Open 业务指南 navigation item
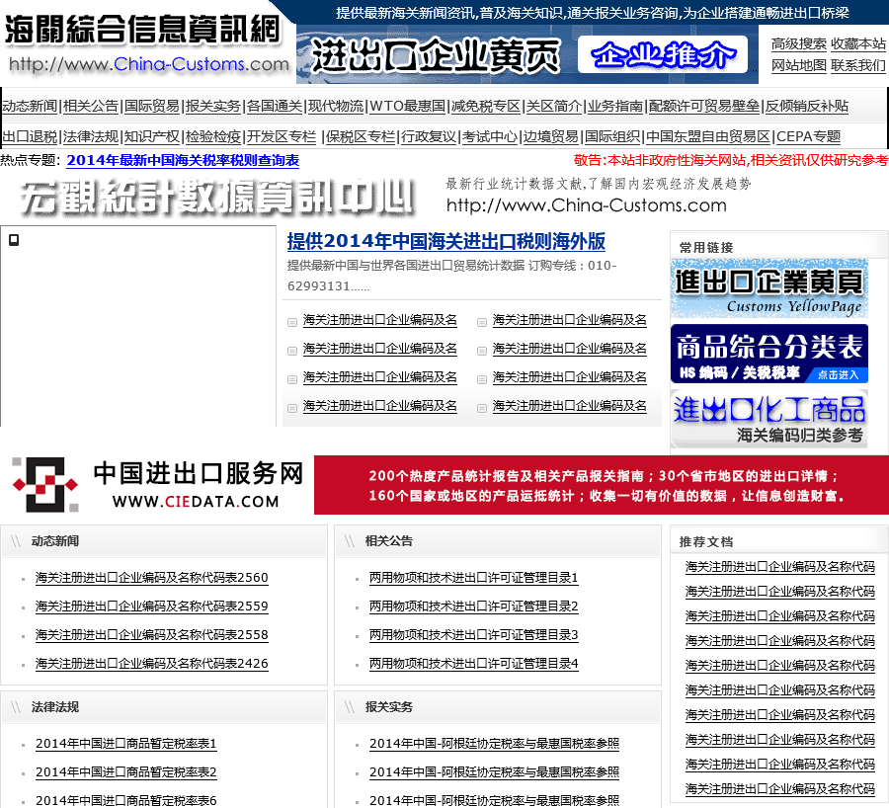The image size is (889, 808). [x=615, y=106]
